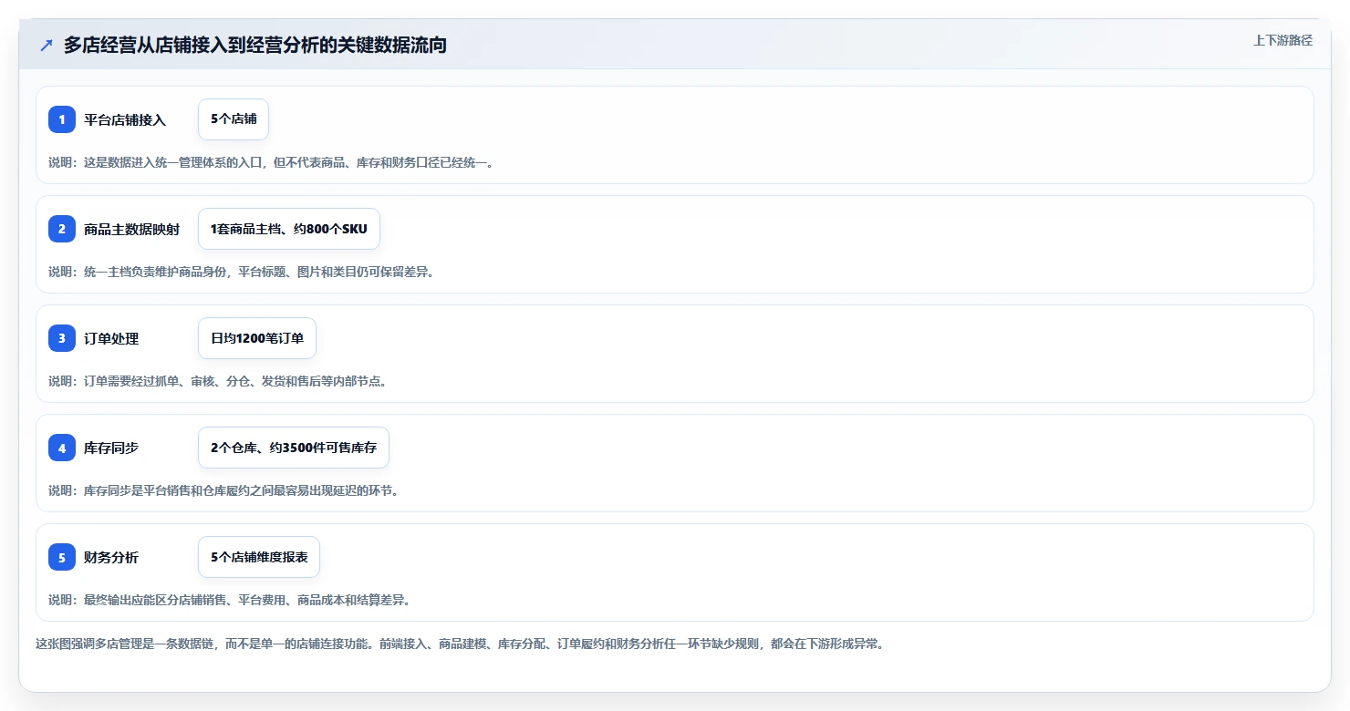Click the 平台店铺接入 step label
The image size is (1350, 711).
click(125, 119)
